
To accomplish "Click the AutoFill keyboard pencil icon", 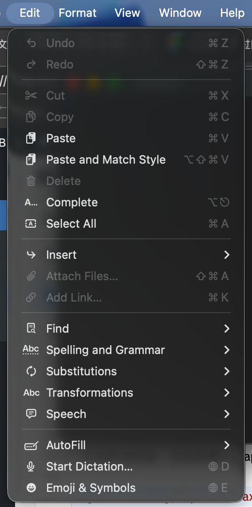I will (31, 445).
